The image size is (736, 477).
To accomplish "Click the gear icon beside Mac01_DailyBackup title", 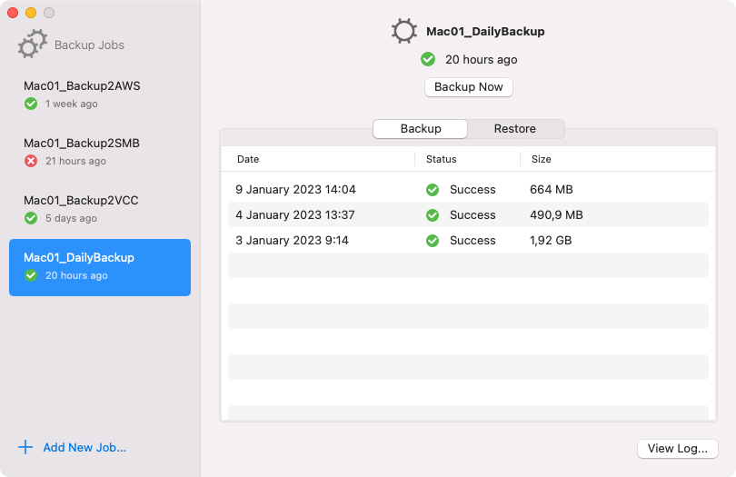I will click(x=403, y=32).
